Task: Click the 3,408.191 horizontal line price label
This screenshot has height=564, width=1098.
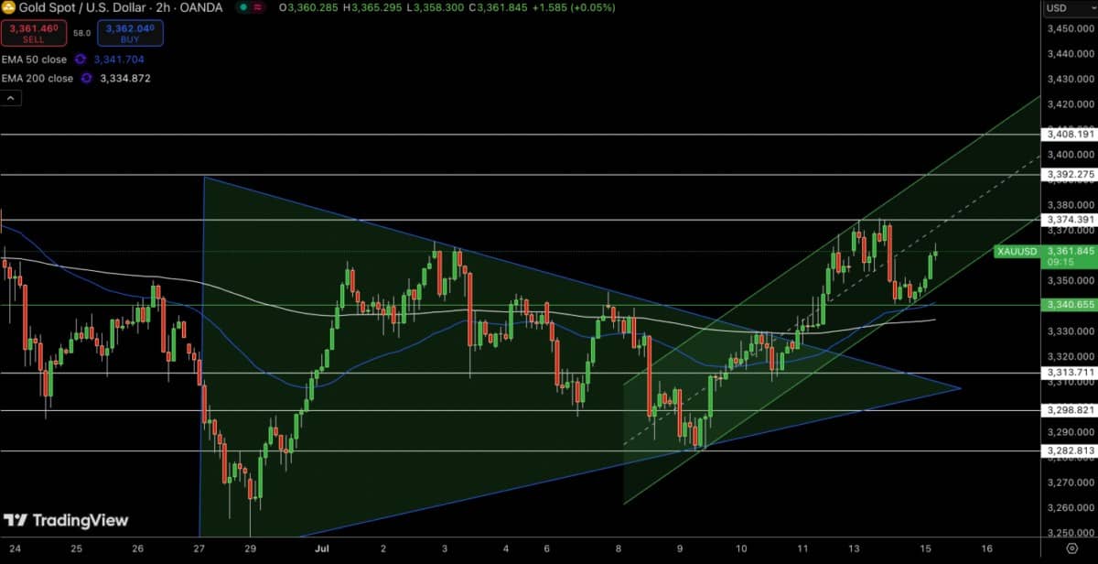Action: (1068, 134)
